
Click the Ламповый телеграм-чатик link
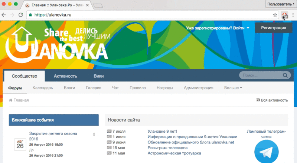(x=266, y=134)
